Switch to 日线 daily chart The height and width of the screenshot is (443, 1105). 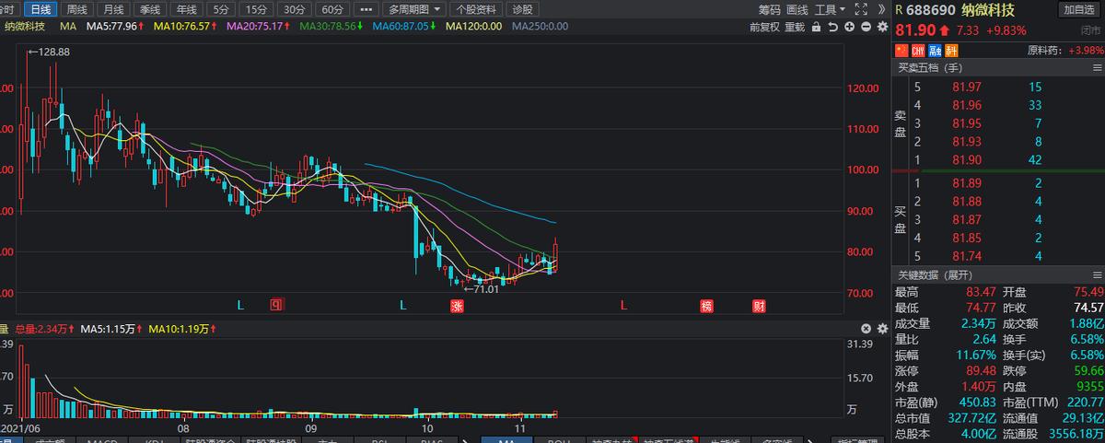(39, 9)
